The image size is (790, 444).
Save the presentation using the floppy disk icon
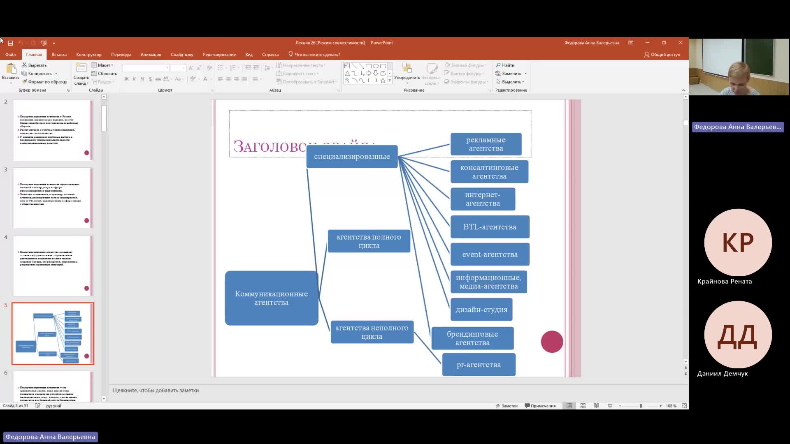pyautogui.click(x=10, y=43)
